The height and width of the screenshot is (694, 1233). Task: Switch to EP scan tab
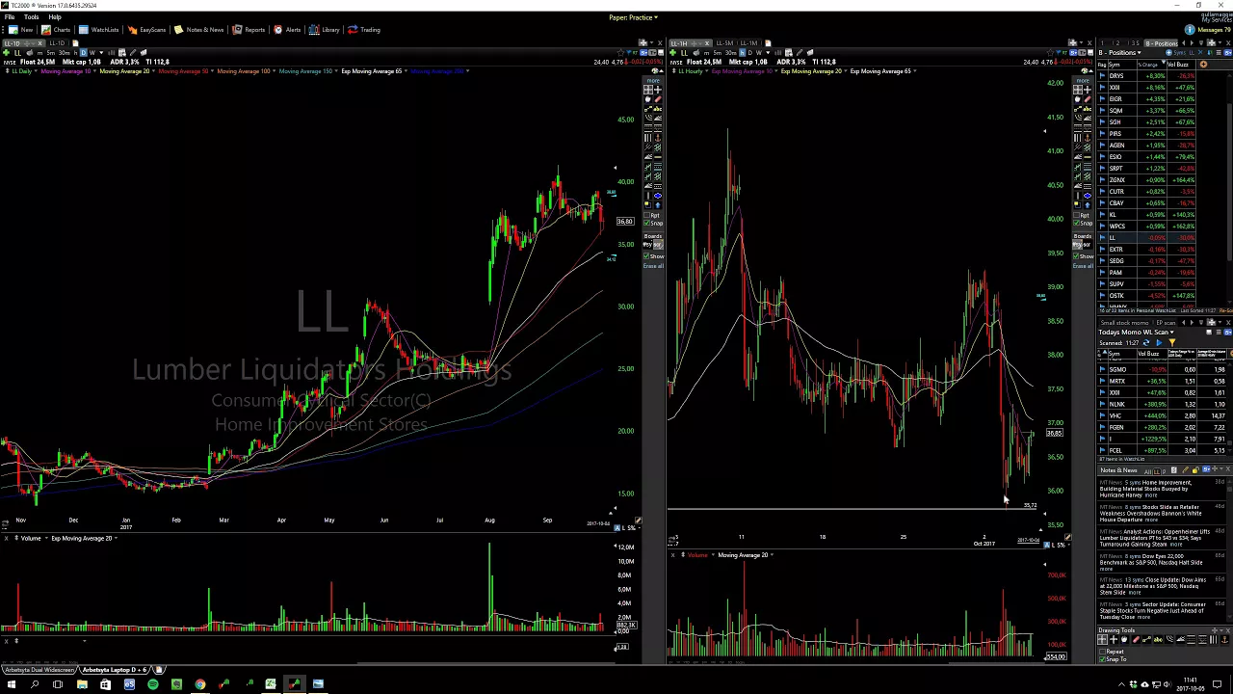[1166, 323]
